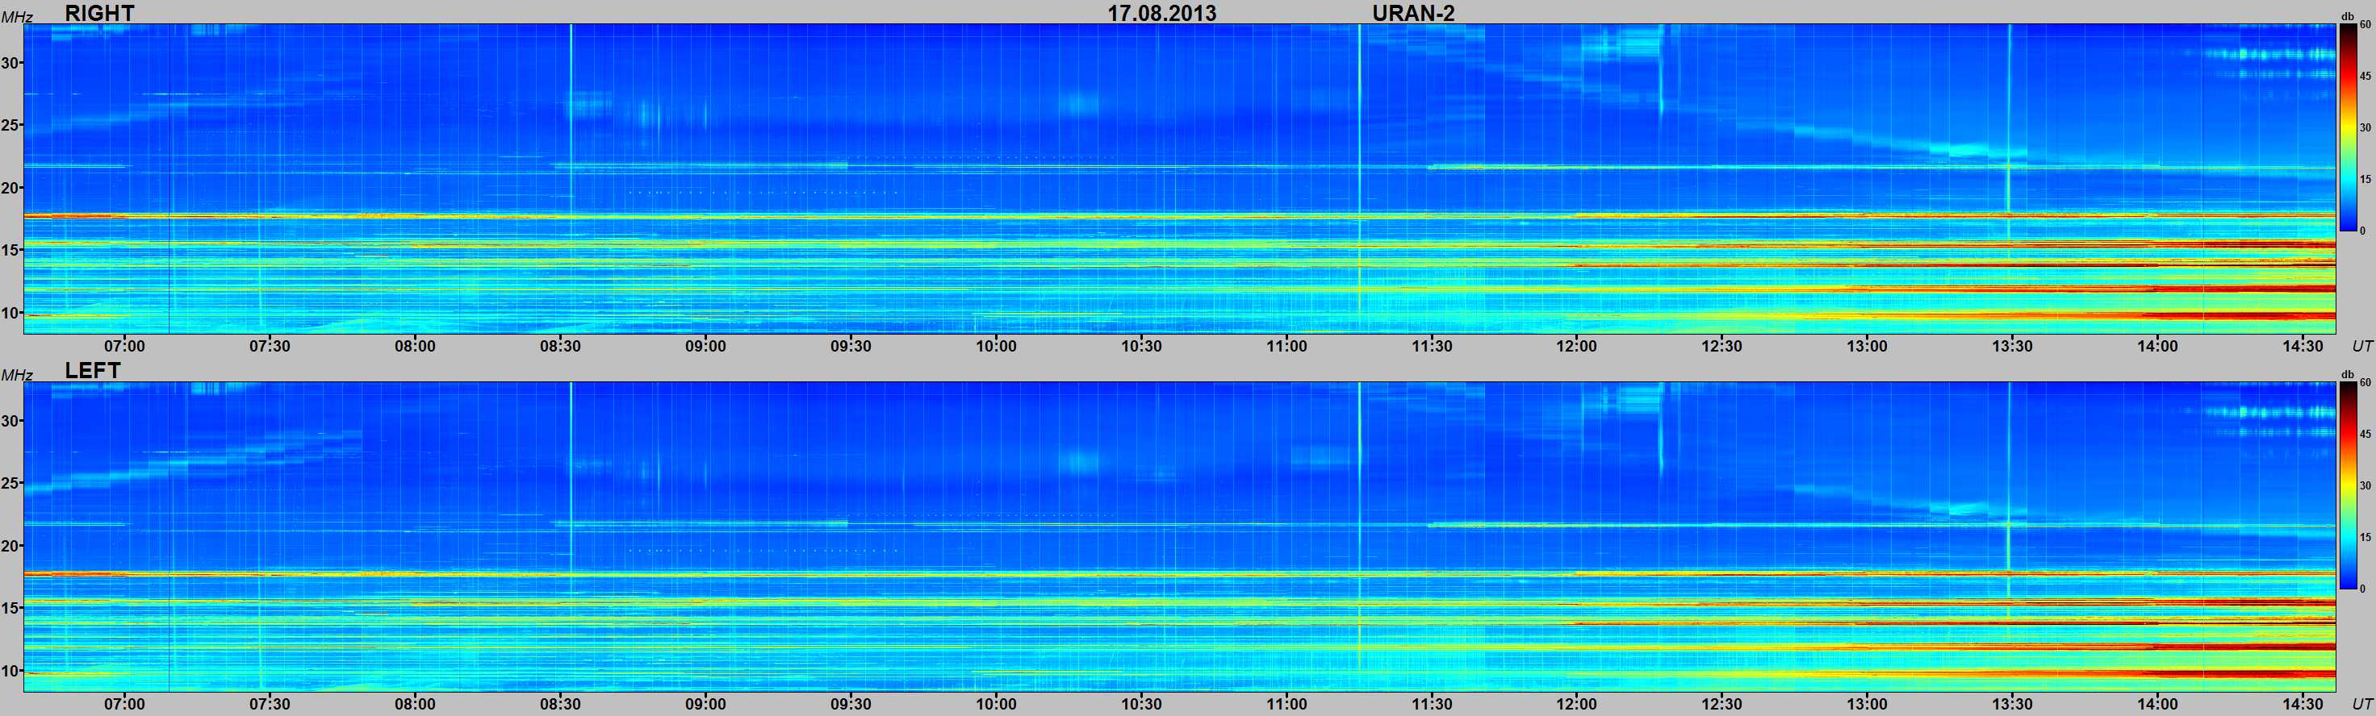Click the 11:30 time tick under RIGHT panel
The height and width of the screenshot is (716, 2376).
(1432, 347)
